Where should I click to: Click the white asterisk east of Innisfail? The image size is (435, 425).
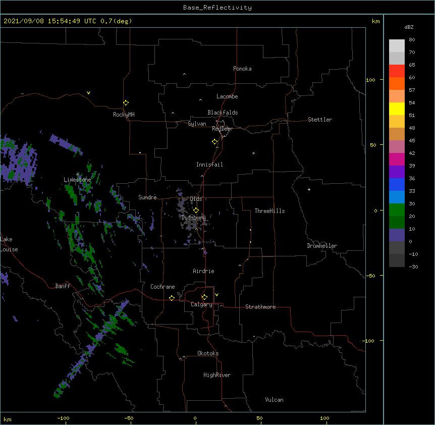pos(253,153)
